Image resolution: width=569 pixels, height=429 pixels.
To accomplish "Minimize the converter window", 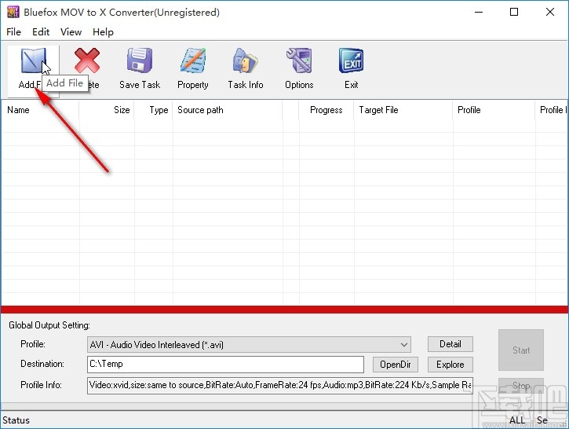I will 479,12.
